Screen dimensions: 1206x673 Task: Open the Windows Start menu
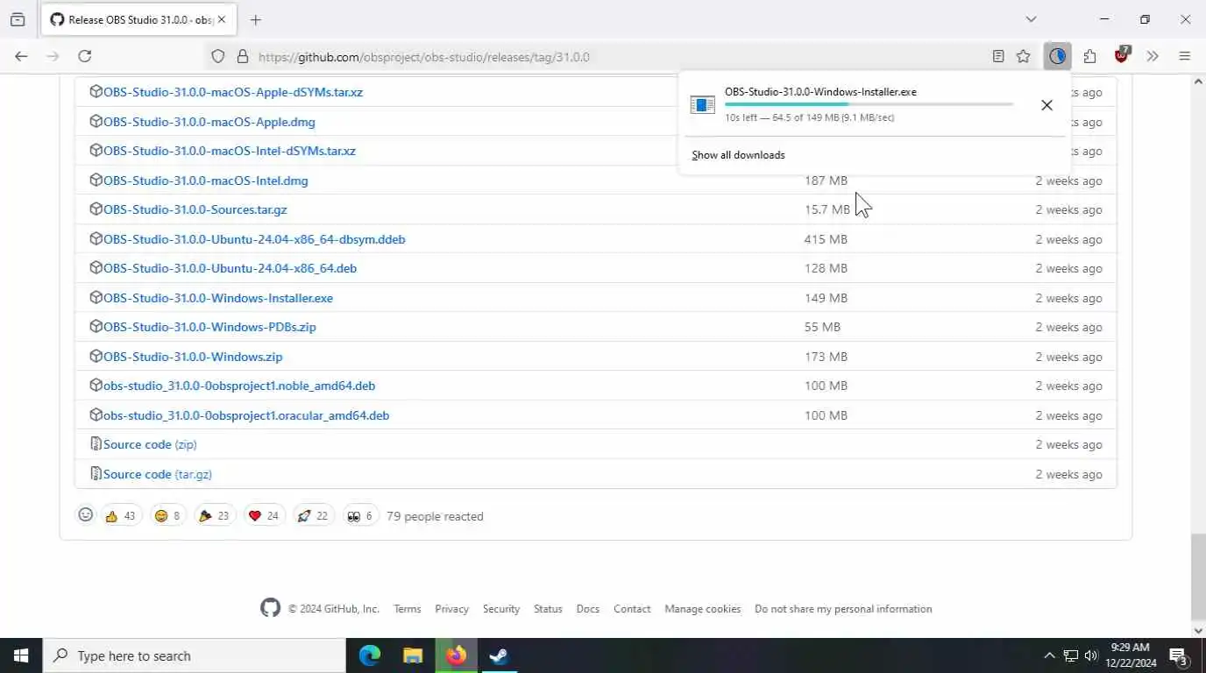coord(21,655)
